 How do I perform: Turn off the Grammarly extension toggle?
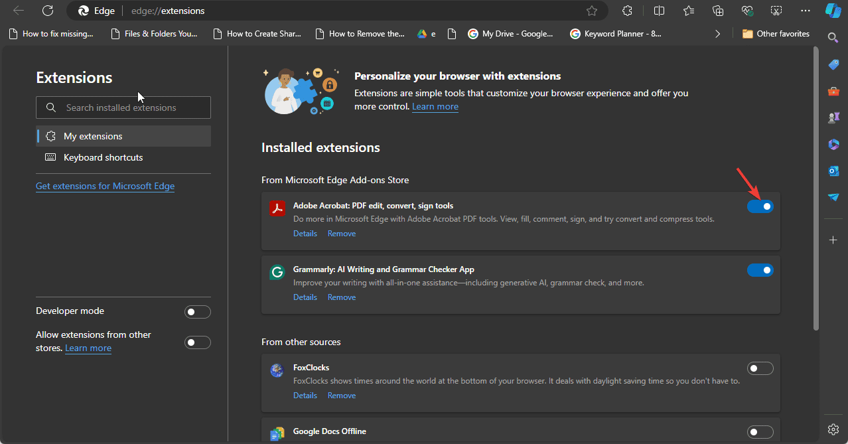click(x=760, y=270)
